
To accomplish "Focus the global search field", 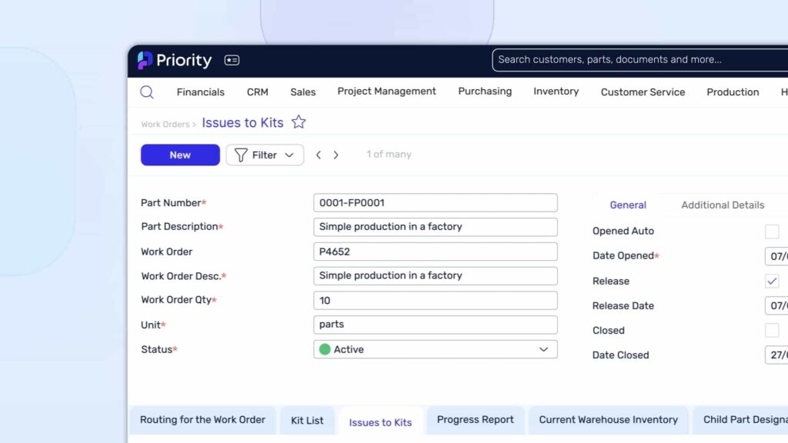I will click(639, 60).
